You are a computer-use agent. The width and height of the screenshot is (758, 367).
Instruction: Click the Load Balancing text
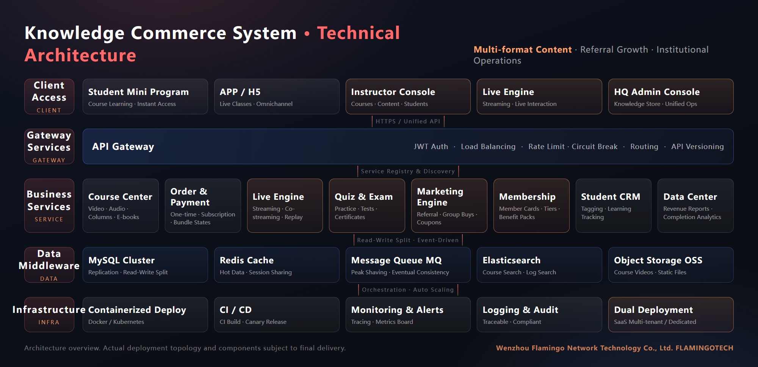pyautogui.click(x=488, y=146)
